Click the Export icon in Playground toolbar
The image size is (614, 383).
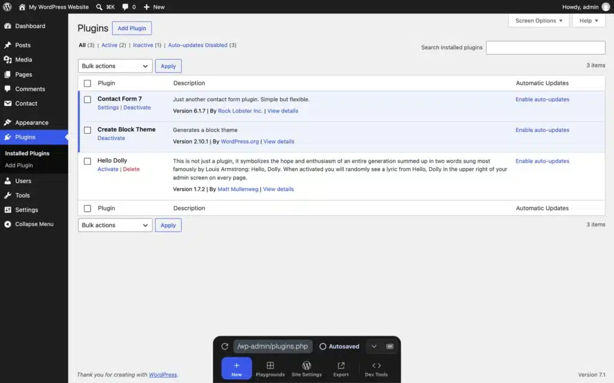pos(341,366)
